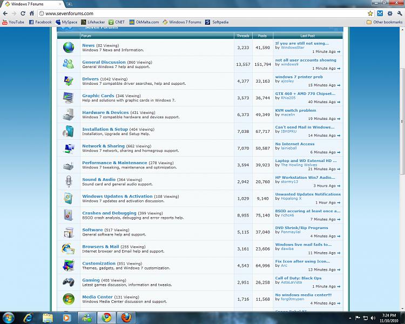This screenshot has width=405, height=324.
Task: Click the blue extension icon beside the star
Action: 380,13
